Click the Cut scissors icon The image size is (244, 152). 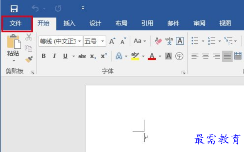[29, 37]
